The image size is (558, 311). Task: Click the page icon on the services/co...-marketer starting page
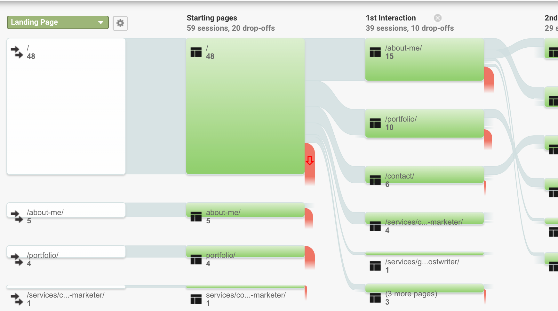195,299
